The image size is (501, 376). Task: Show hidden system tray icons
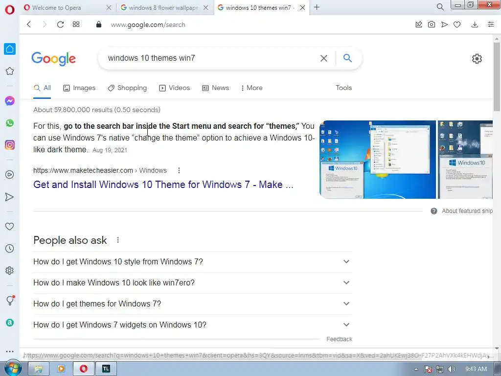tap(416, 369)
